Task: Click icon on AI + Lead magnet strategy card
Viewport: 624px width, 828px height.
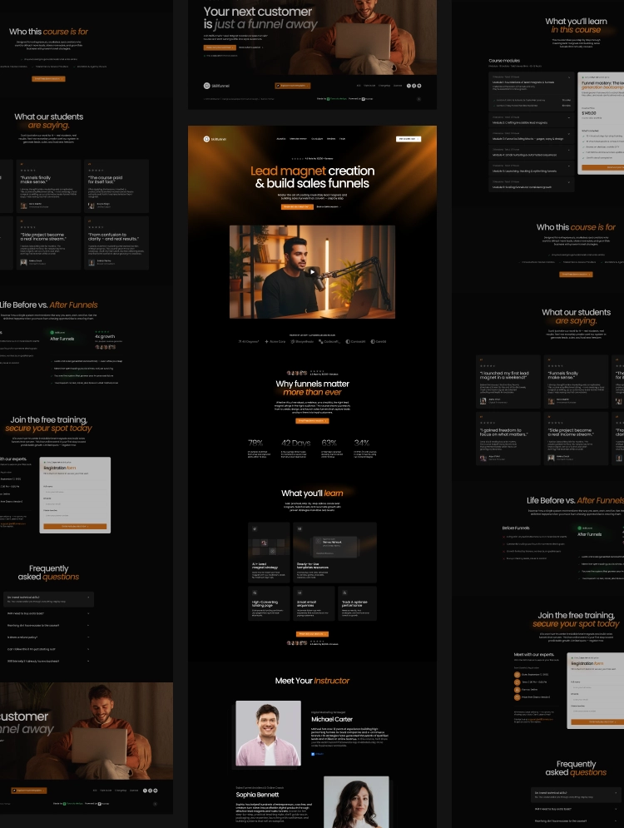Action: [x=255, y=528]
